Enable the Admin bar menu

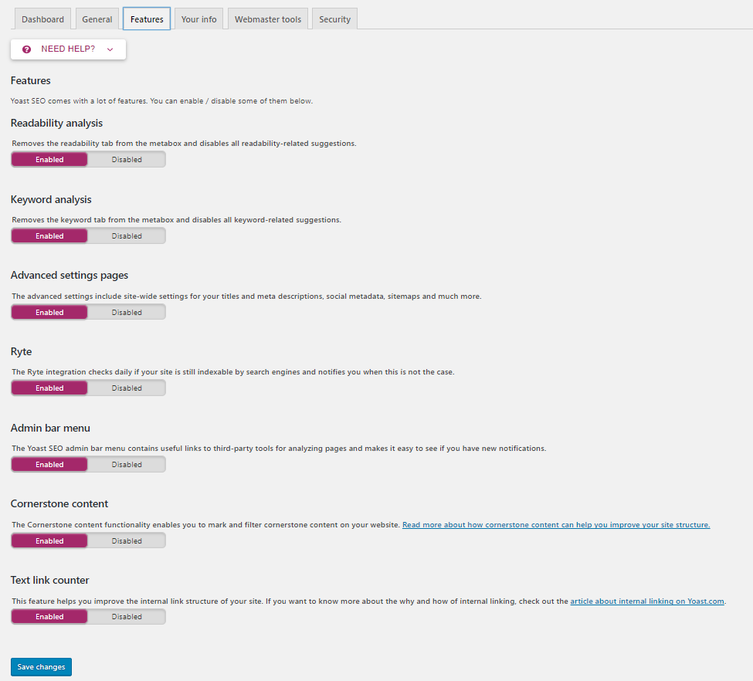tap(49, 464)
